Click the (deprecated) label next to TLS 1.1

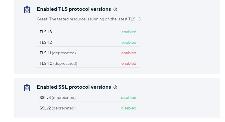pyautogui.click(x=64, y=53)
